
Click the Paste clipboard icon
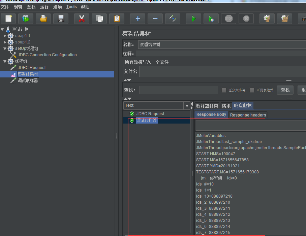(117, 19)
